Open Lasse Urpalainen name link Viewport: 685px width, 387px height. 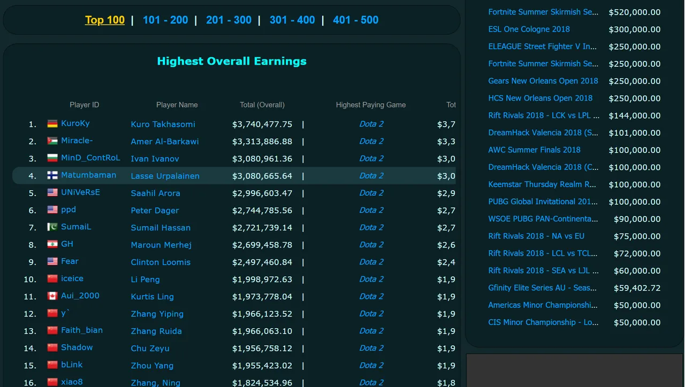pos(165,176)
